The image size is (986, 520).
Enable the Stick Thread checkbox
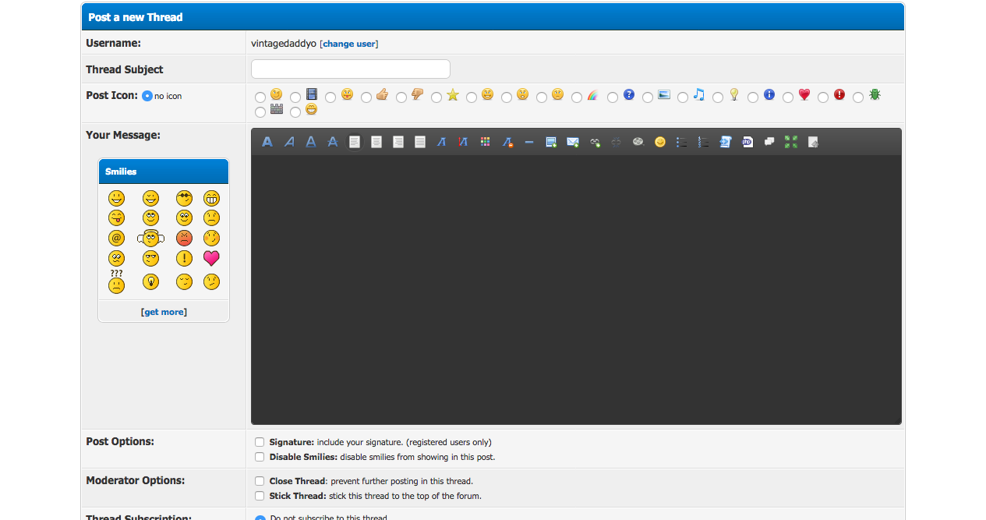(x=260, y=496)
